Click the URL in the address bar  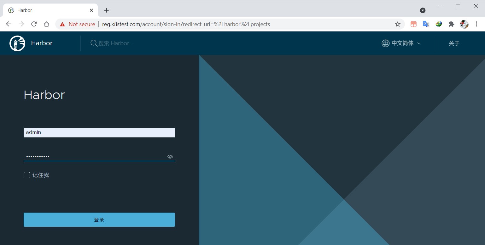pos(186,24)
